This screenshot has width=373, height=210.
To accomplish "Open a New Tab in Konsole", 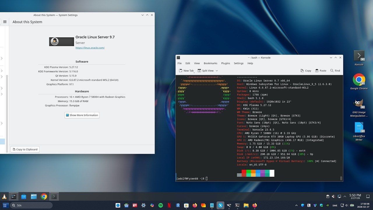I will (186, 71).
